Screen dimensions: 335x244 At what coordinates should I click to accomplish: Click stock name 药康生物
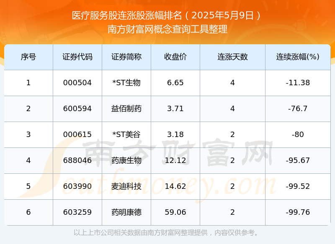126,160
